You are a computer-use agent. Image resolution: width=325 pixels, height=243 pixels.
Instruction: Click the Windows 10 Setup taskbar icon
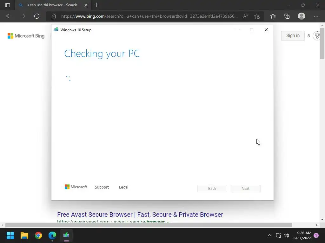point(66,235)
